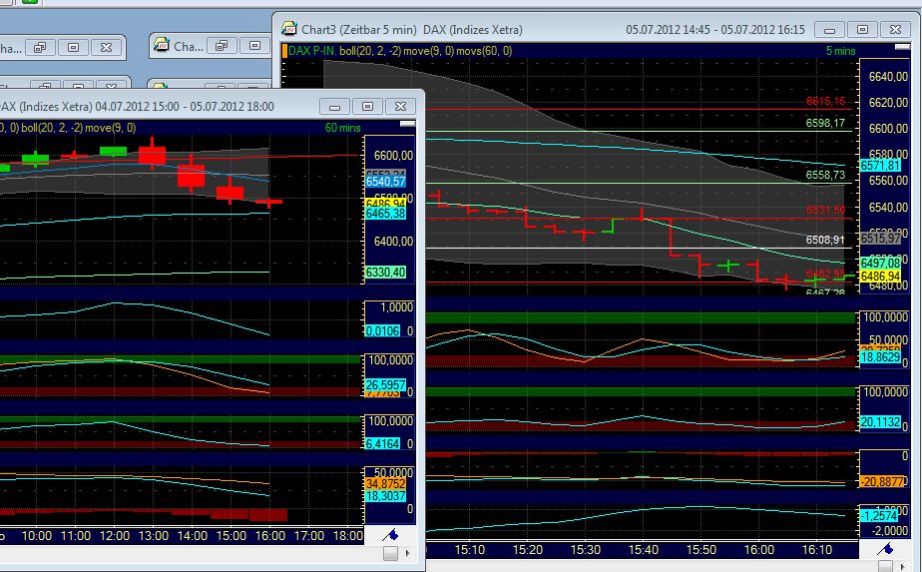Click the orange 34,8752 indicator value
This screenshot has height=572, width=922.
point(386,484)
